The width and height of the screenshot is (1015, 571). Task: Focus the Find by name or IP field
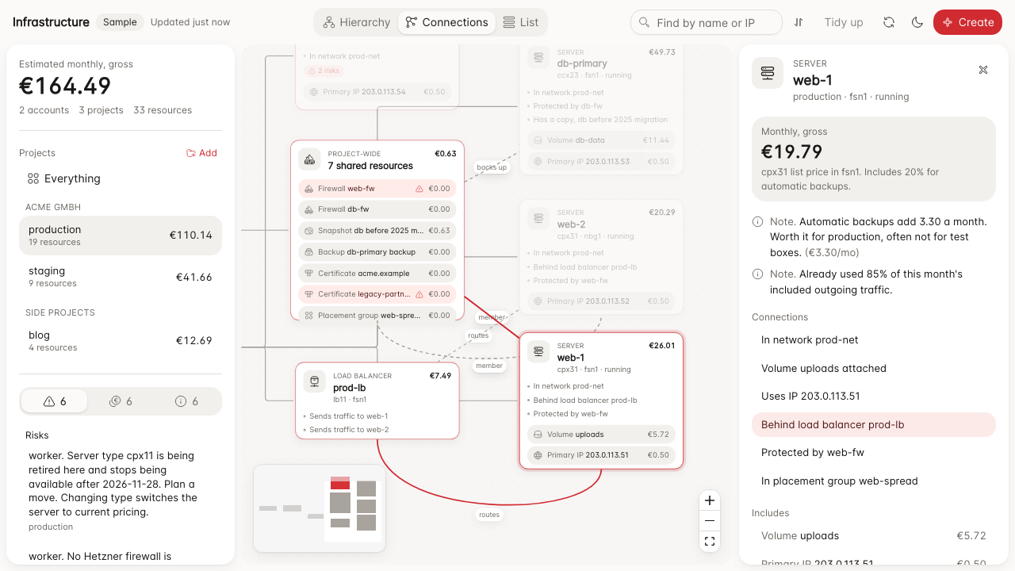tap(707, 23)
